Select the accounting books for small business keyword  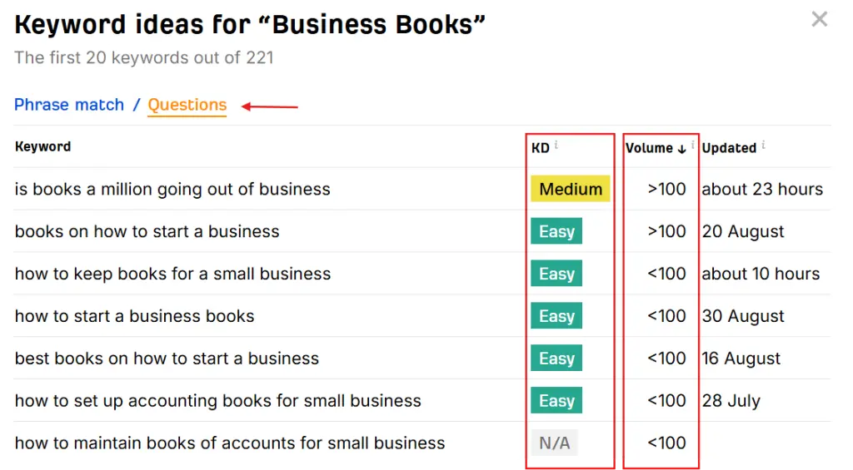[x=217, y=401]
